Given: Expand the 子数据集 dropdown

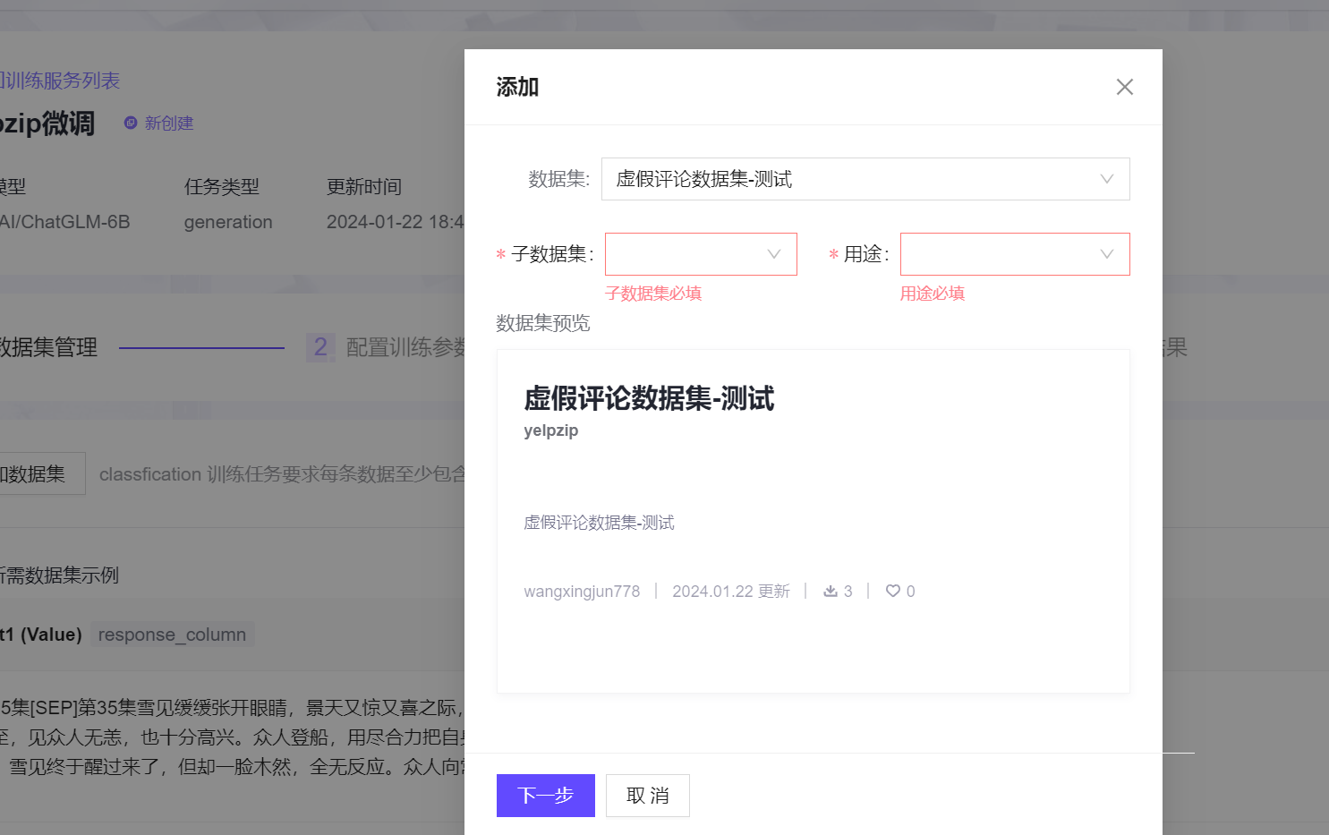Looking at the screenshot, I should (x=701, y=254).
